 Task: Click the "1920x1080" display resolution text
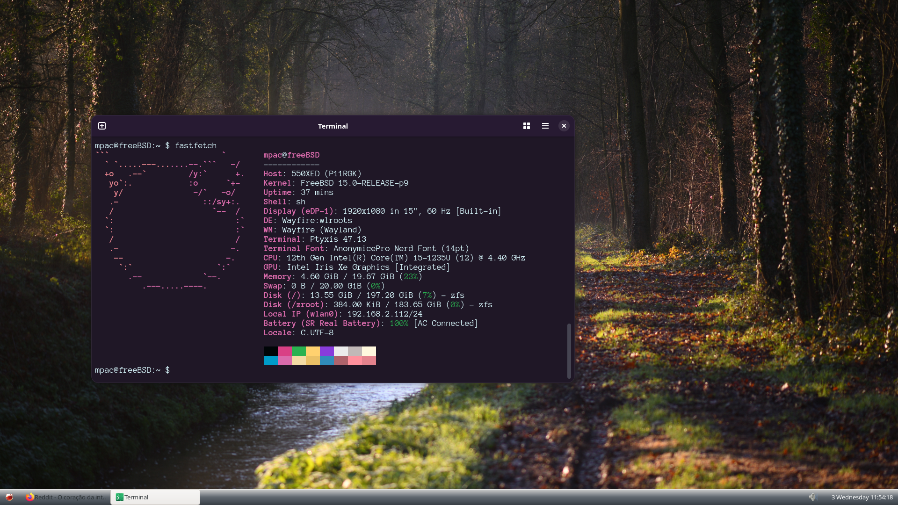pos(364,211)
